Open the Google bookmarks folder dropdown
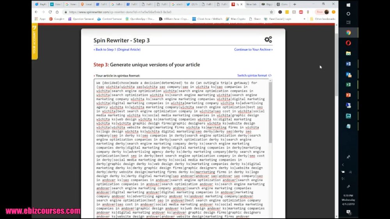 (57, 19)
